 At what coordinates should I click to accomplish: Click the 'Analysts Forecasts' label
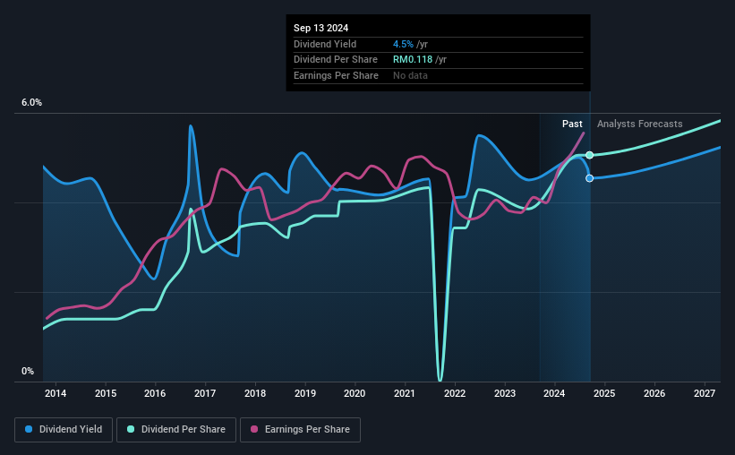pyautogui.click(x=640, y=124)
